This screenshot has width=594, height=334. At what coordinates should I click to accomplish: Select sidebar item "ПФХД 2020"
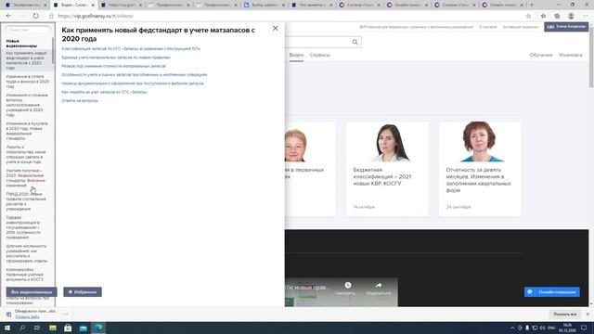tap(27, 201)
